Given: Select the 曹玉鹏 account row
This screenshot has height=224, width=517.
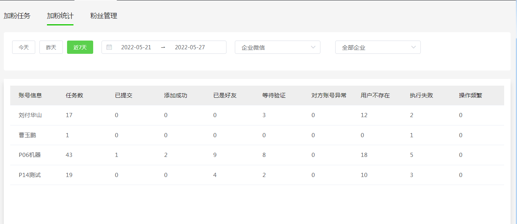Looking at the screenshot, I should [x=28, y=135].
